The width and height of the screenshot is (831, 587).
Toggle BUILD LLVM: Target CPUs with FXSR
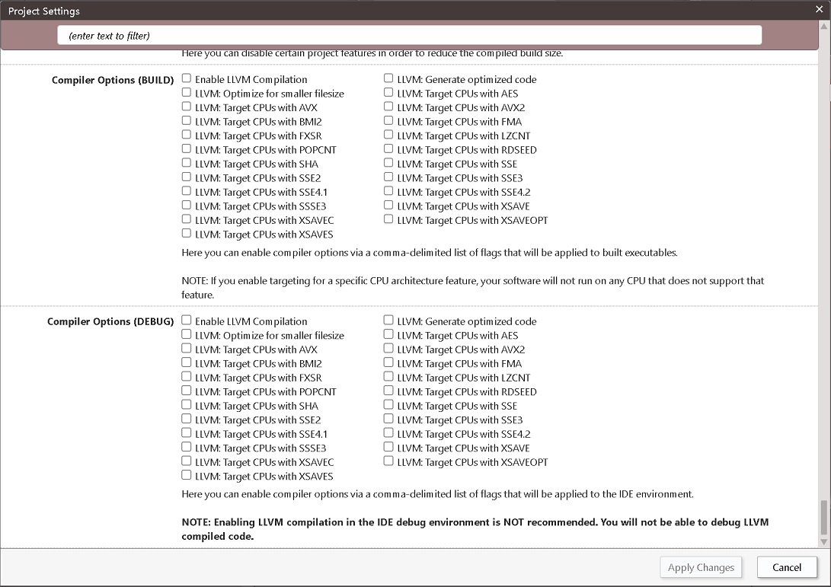(x=187, y=135)
